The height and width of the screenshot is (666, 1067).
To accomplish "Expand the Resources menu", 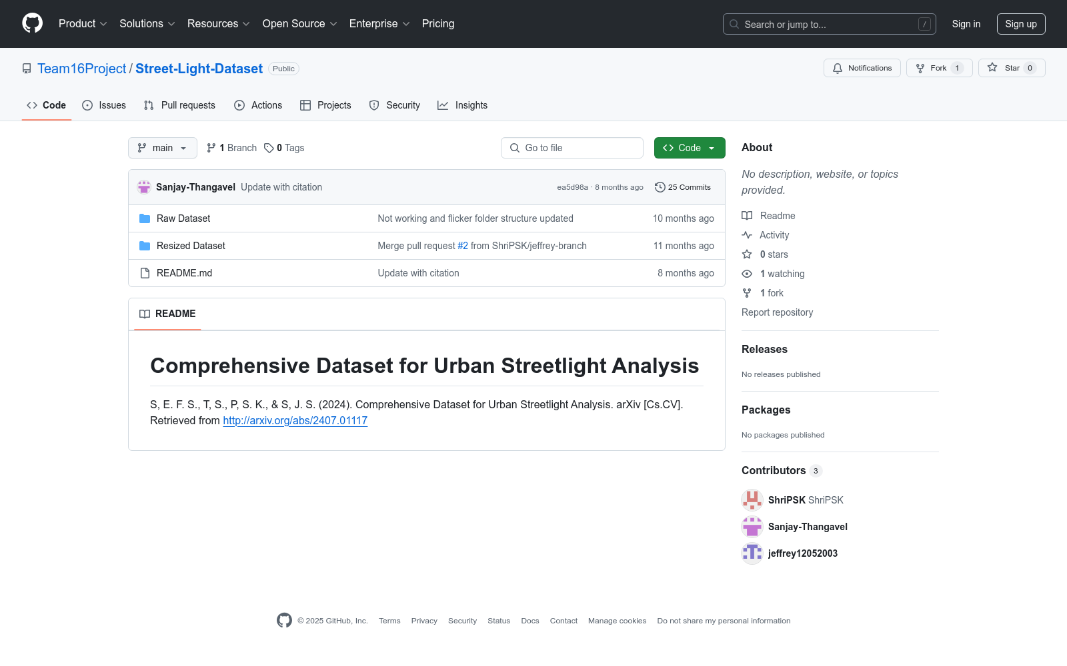I will [x=219, y=24].
